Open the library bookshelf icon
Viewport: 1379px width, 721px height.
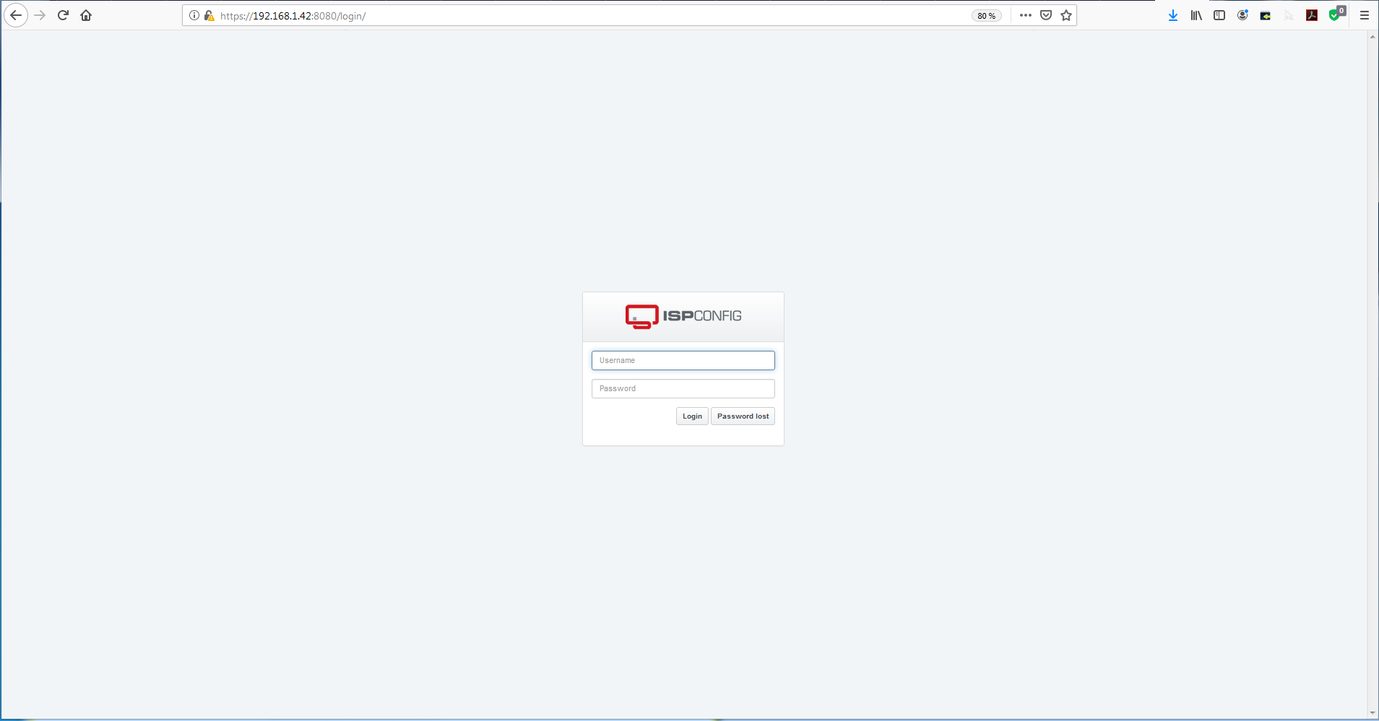[x=1196, y=15]
